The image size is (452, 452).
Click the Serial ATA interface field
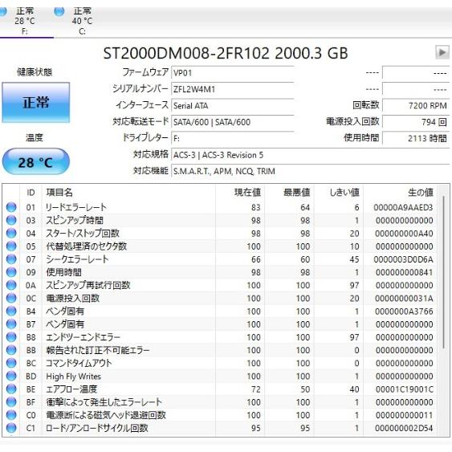pos(232,105)
